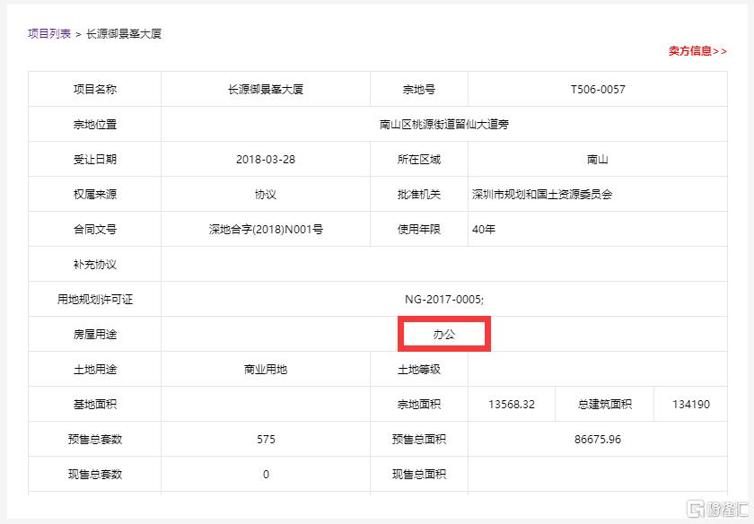Click the parcel area value 13568.32
This screenshot has width=754, height=524.
pyautogui.click(x=511, y=405)
